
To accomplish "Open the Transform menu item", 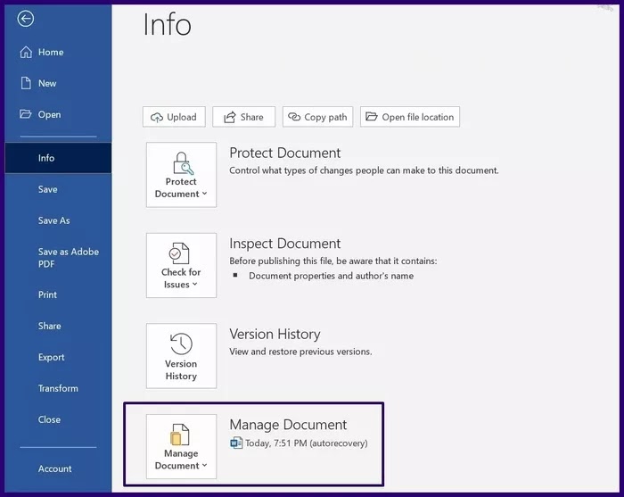I will pos(58,388).
